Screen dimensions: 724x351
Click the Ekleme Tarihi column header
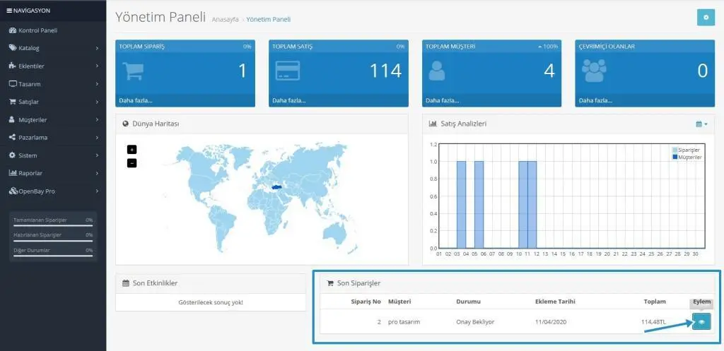tap(555, 302)
